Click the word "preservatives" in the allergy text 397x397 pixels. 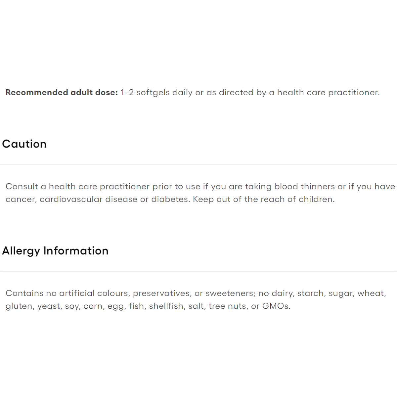coord(161,293)
